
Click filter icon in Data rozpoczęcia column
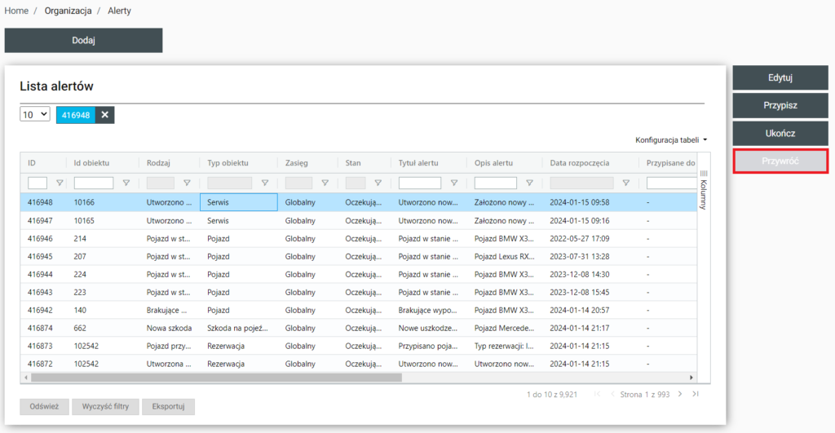tap(625, 183)
